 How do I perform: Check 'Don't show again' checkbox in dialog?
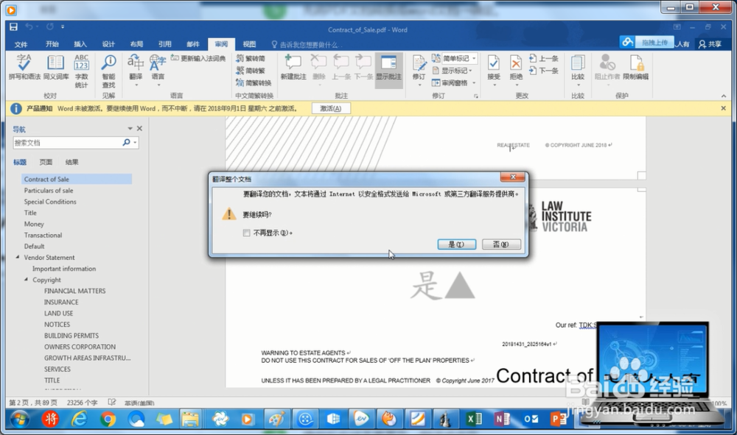coord(246,233)
